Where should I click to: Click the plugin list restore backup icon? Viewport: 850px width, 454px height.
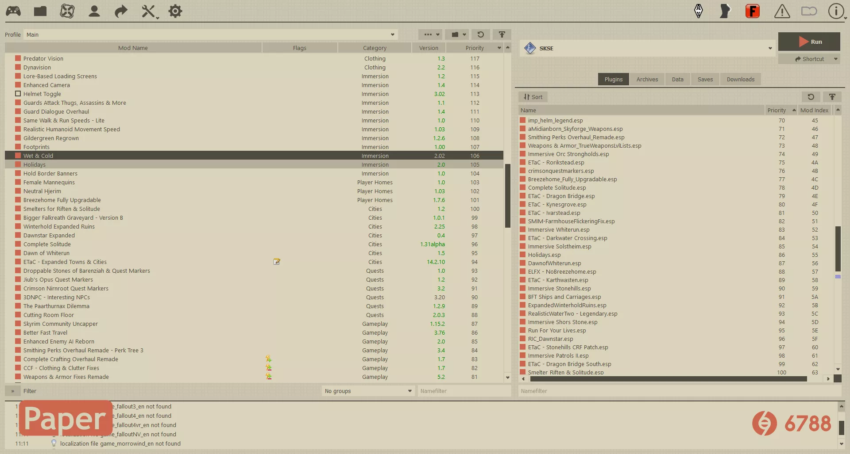click(811, 97)
